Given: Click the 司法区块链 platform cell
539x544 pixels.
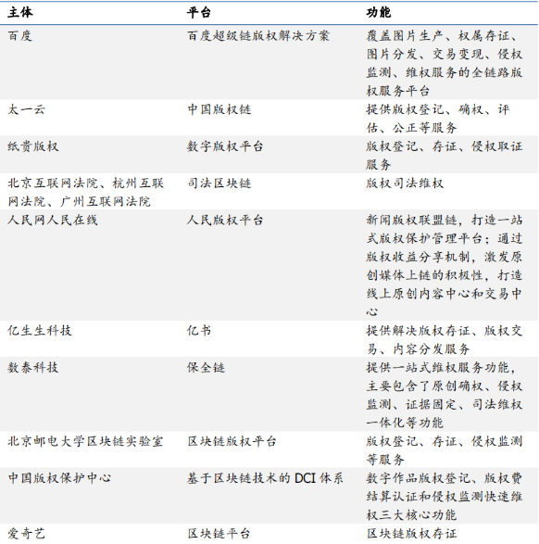Looking at the screenshot, I should pyautogui.click(x=219, y=183).
